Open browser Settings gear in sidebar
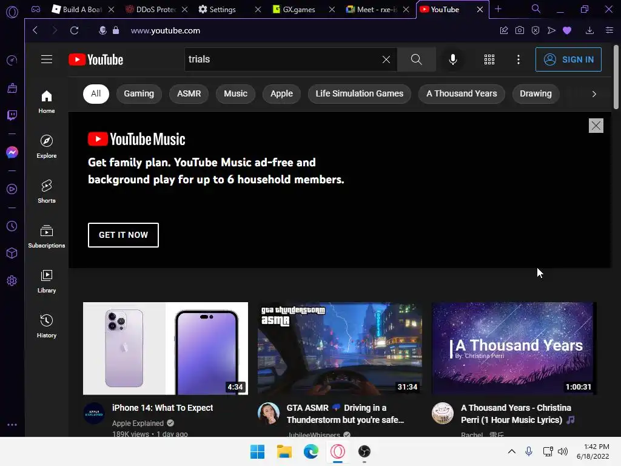The width and height of the screenshot is (621, 466). click(12, 280)
